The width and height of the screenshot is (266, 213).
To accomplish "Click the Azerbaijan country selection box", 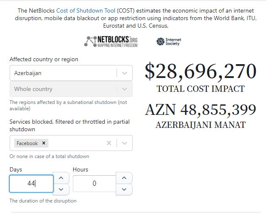I will point(71,73).
